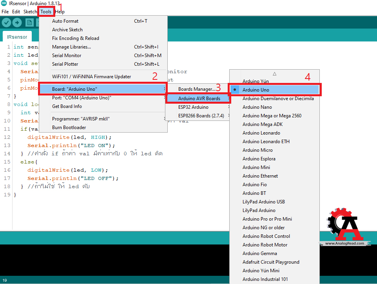Image resolution: width=377 pixels, height=284 pixels.
Task: Select Archive Sketch menu entry
Action: coord(103,30)
